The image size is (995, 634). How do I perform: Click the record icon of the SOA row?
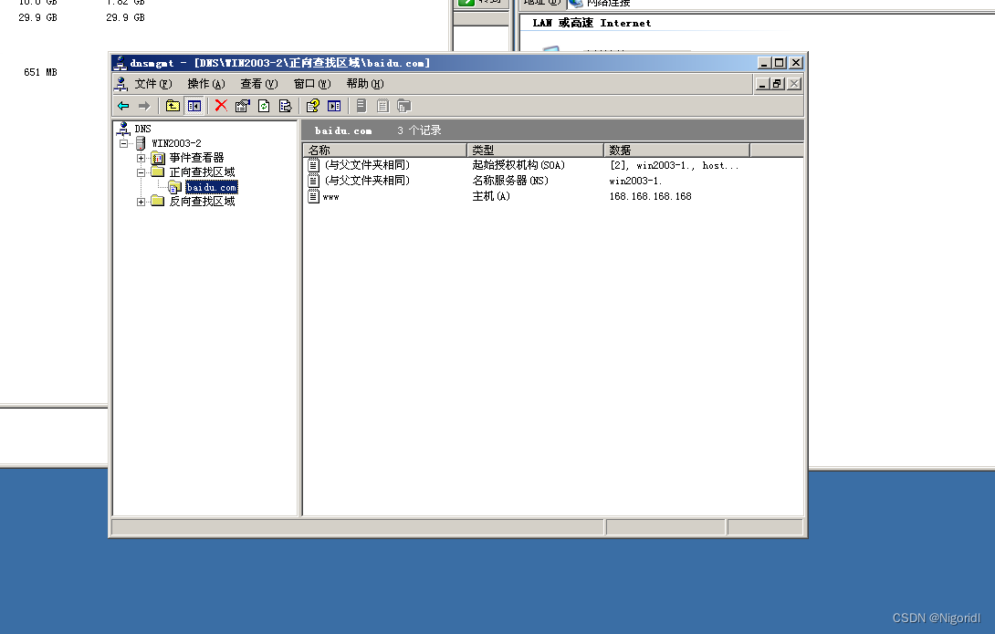coord(313,165)
